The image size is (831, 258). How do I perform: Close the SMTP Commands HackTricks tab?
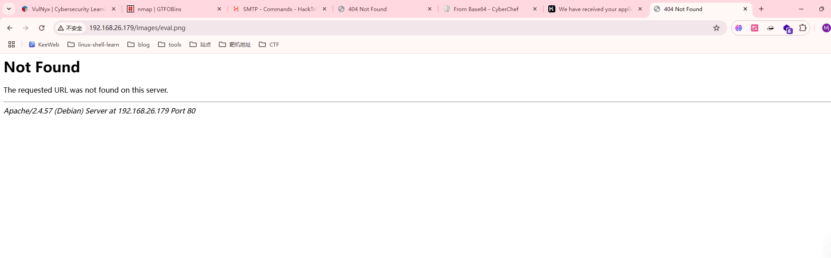[324, 9]
